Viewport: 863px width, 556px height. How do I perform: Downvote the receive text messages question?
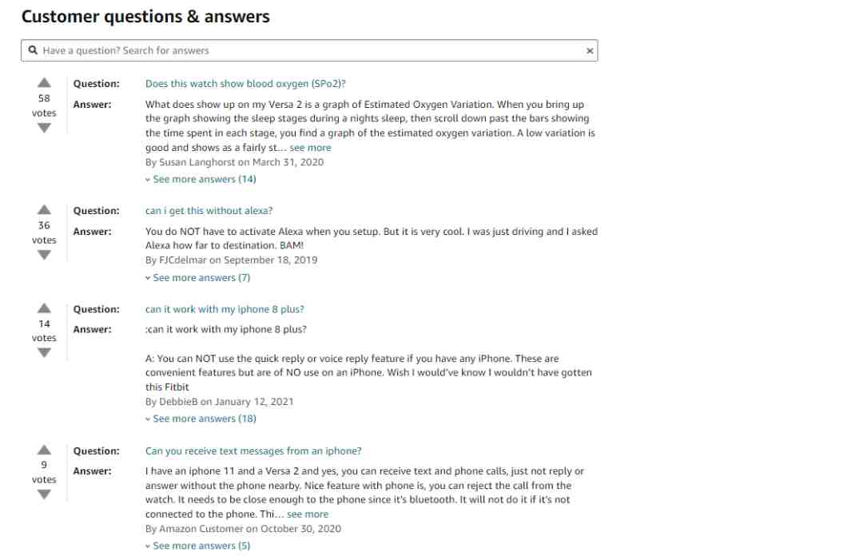click(44, 494)
